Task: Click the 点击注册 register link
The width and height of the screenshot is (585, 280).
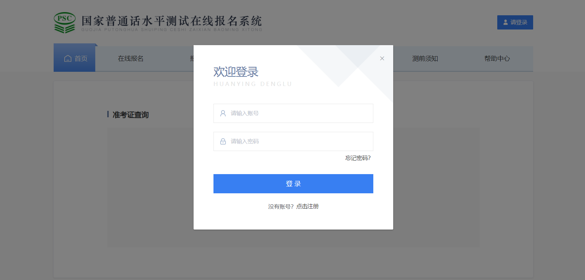Action: coord(308,206)
